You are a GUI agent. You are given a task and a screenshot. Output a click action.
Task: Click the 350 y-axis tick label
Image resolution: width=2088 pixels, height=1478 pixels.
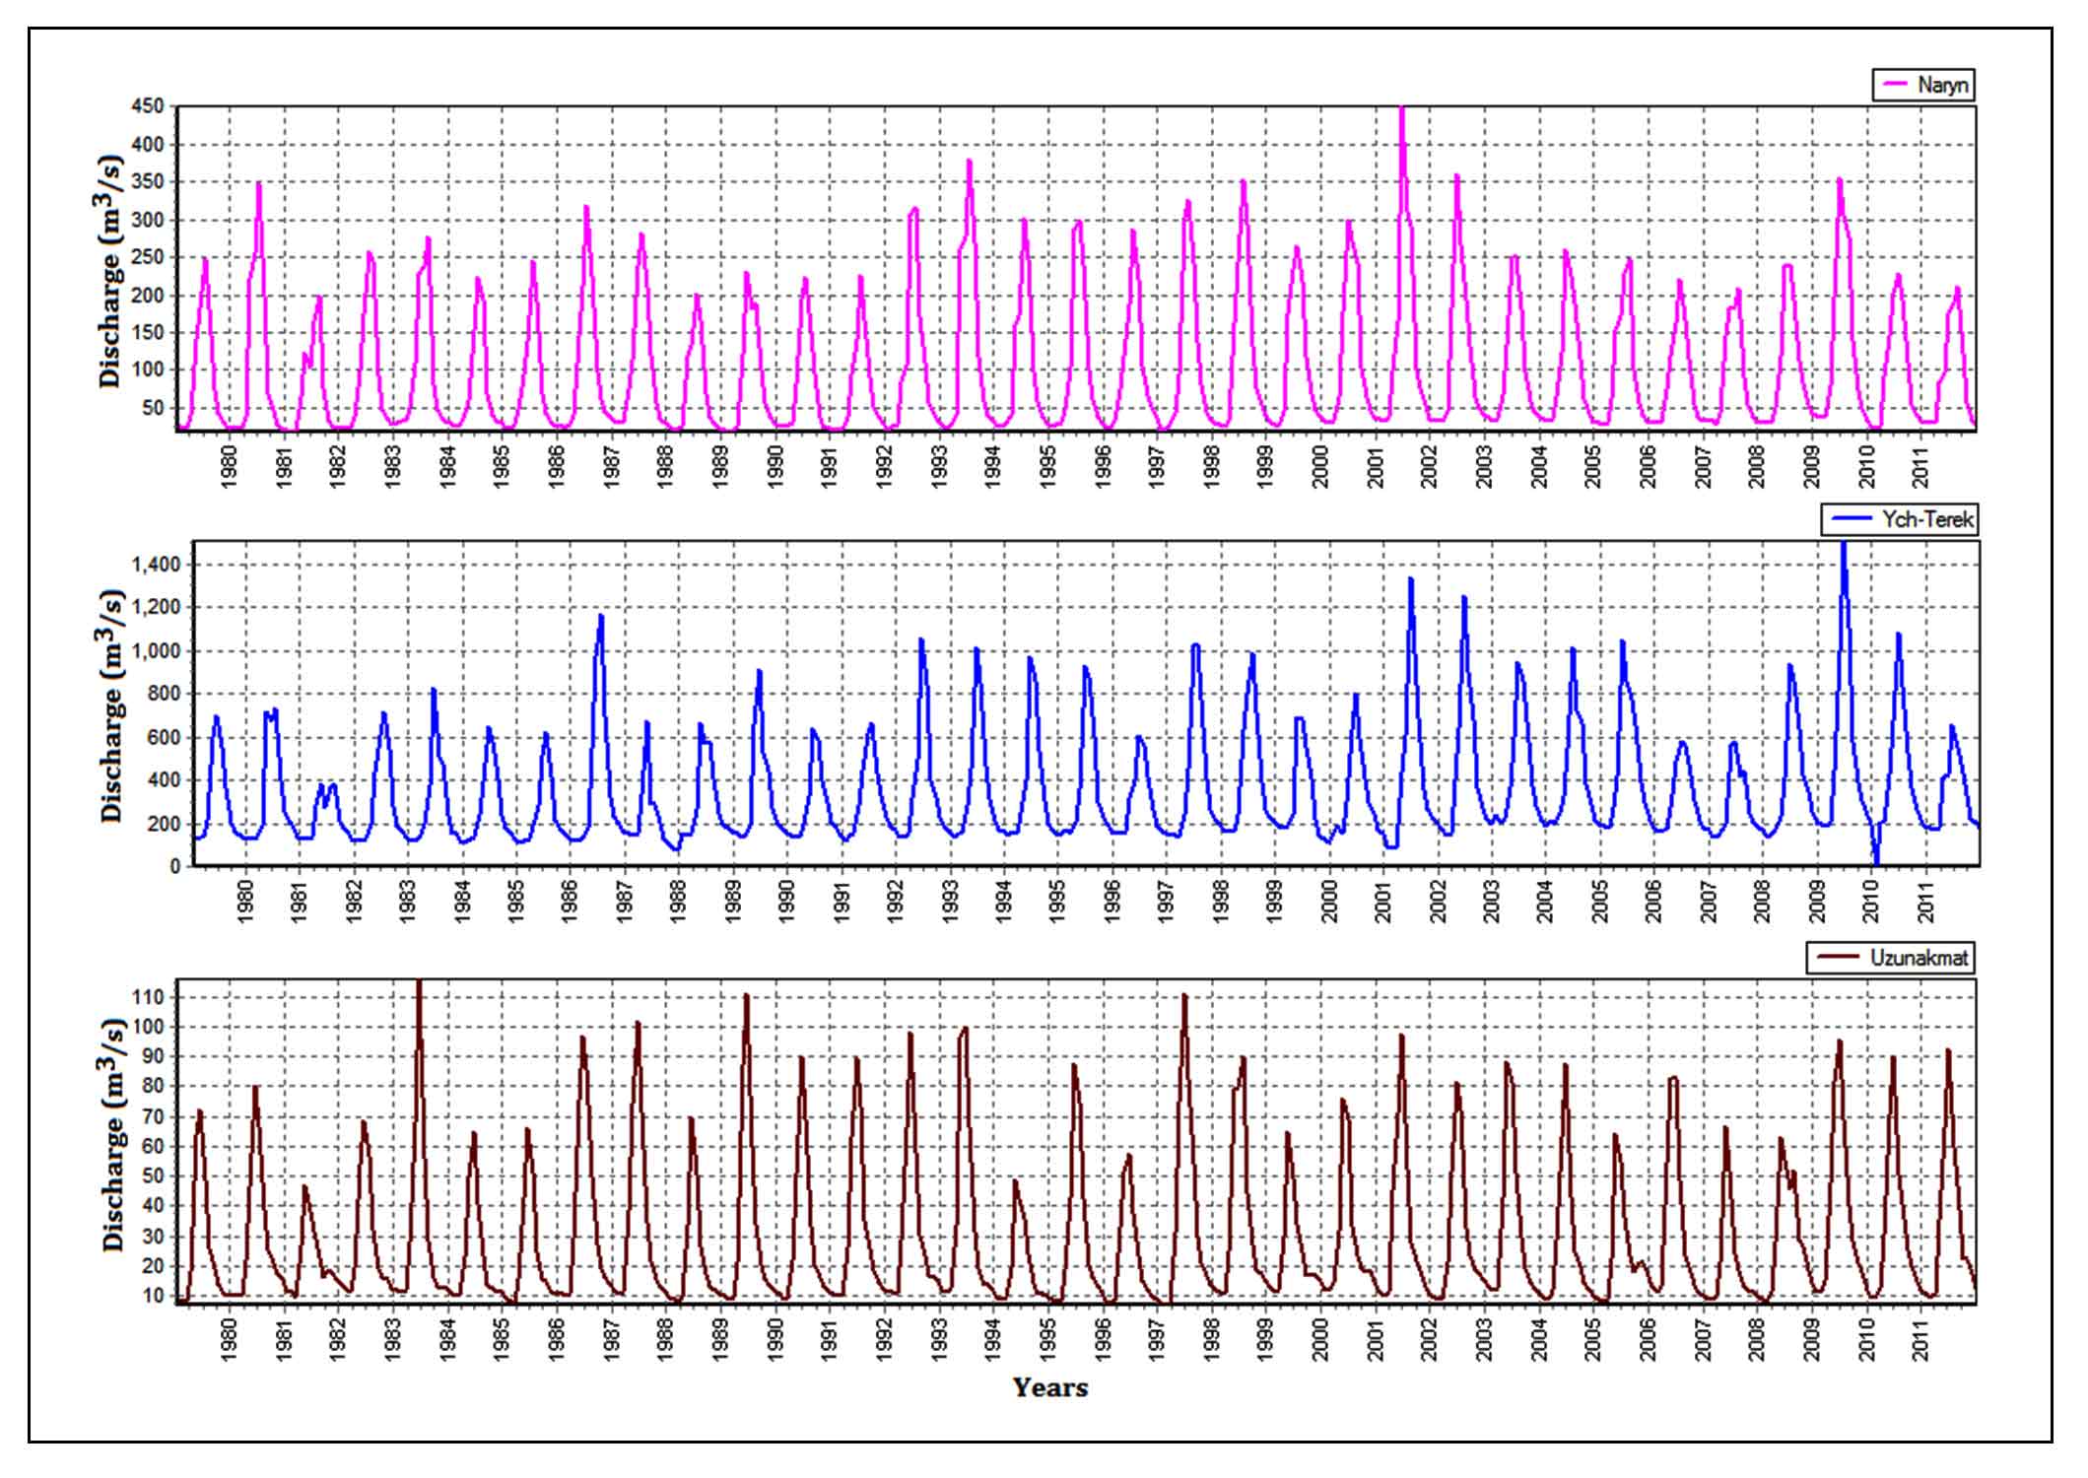[x=147, y=182]
